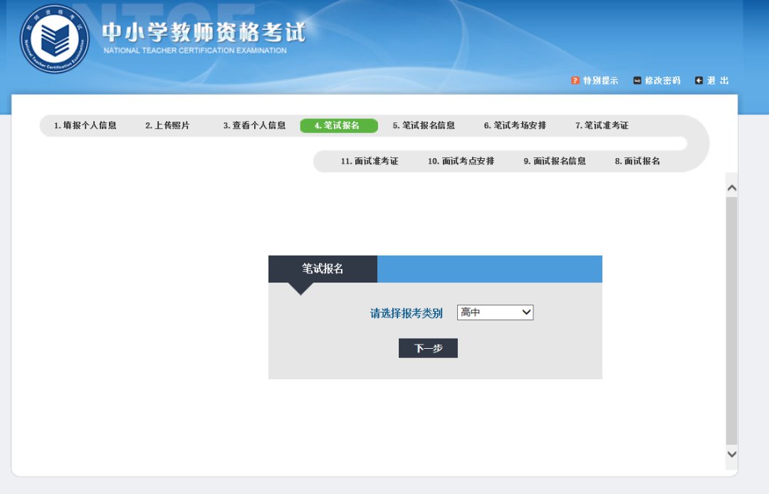Go to step 2. 上传照片
Screen dimensions: 769x494
(167, 125)
